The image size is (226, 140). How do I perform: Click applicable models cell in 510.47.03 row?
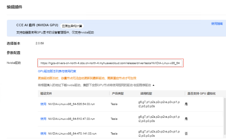[159, 119]
